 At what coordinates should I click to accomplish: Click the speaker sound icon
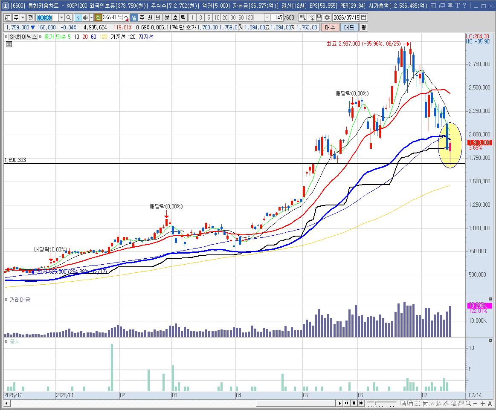[x=85, y=18]
